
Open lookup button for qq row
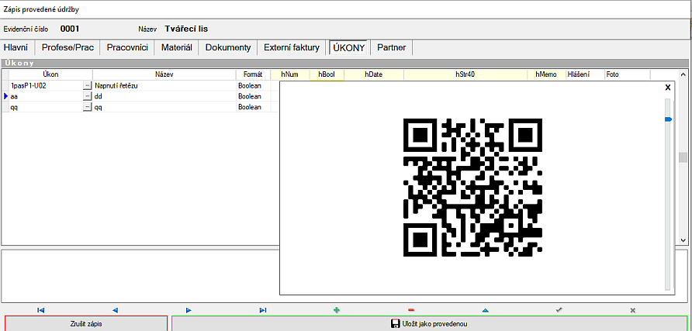pyautogui.click(x=88, y=107)
